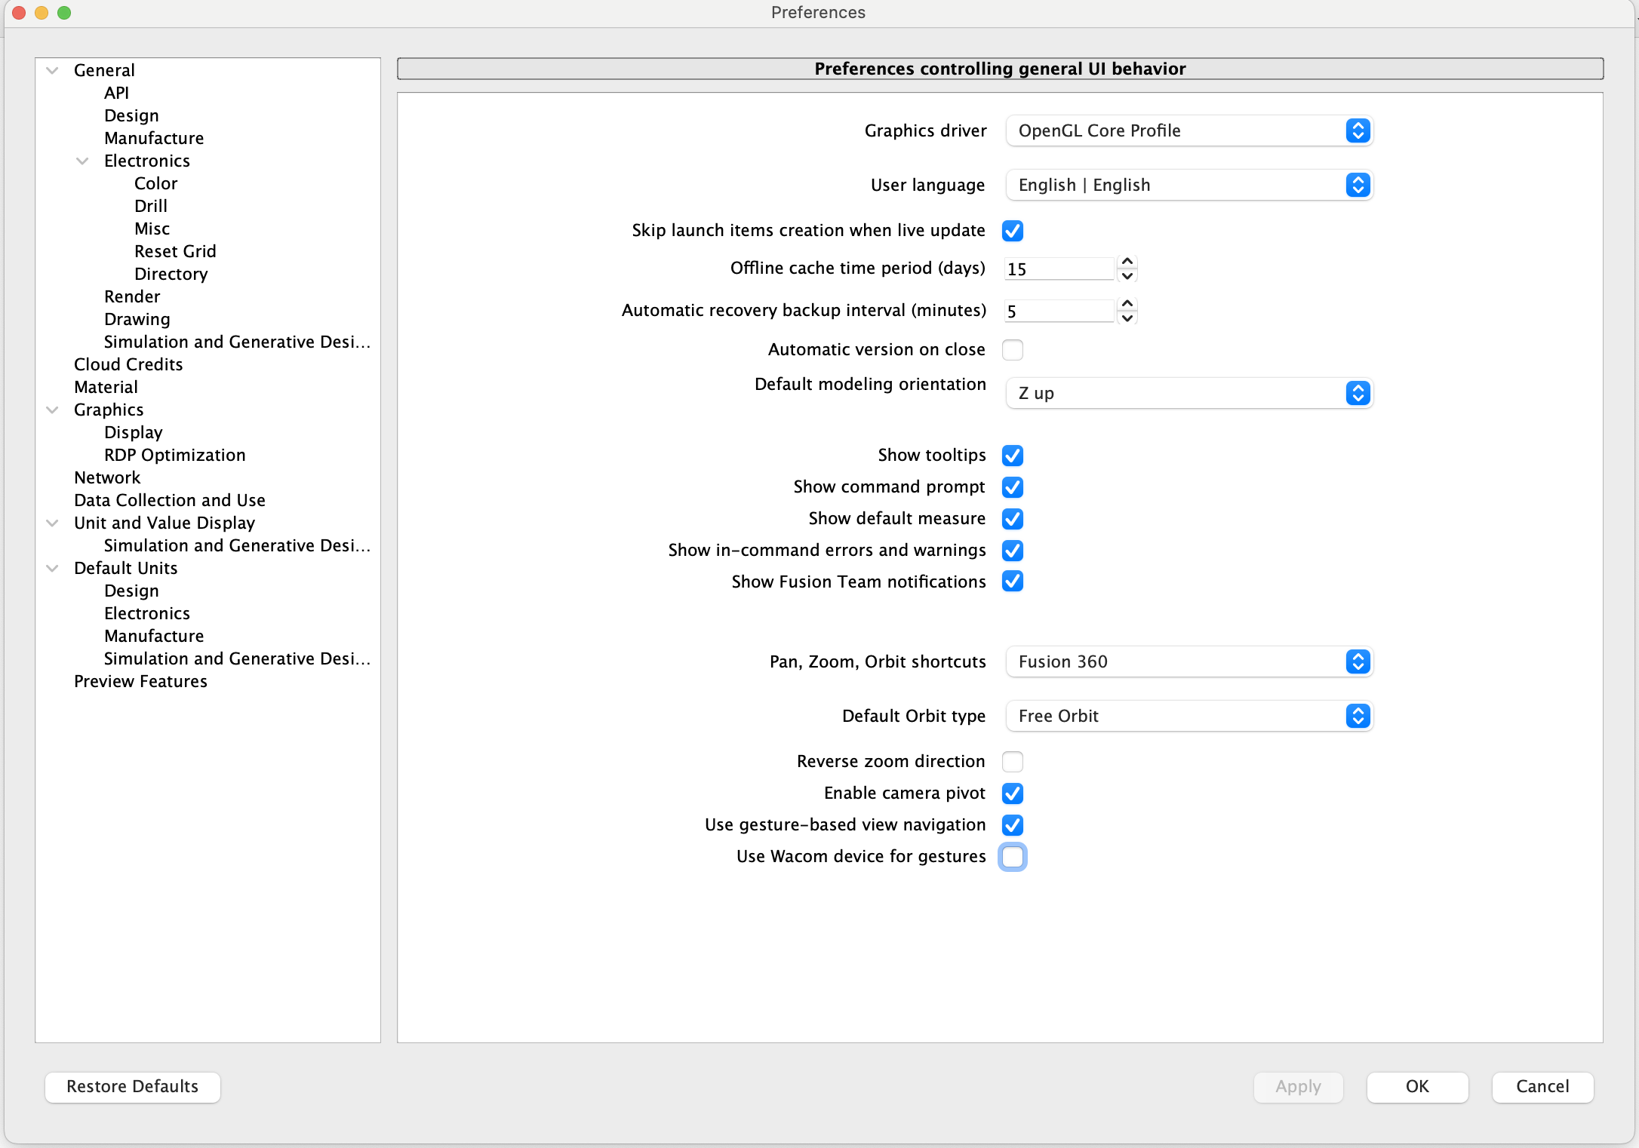
Task: Change Default modeling orientation dropdown
Action: tap(1189, 393)
